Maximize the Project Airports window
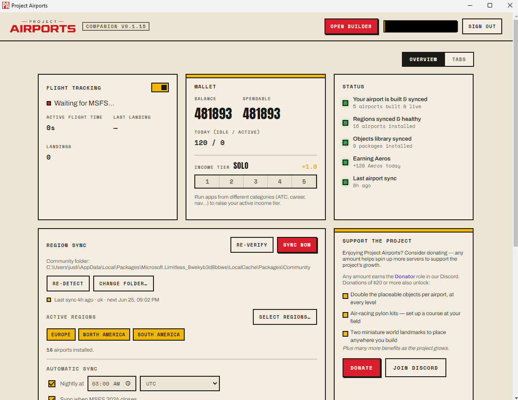518x400 pixels. [x=490, y=5]
